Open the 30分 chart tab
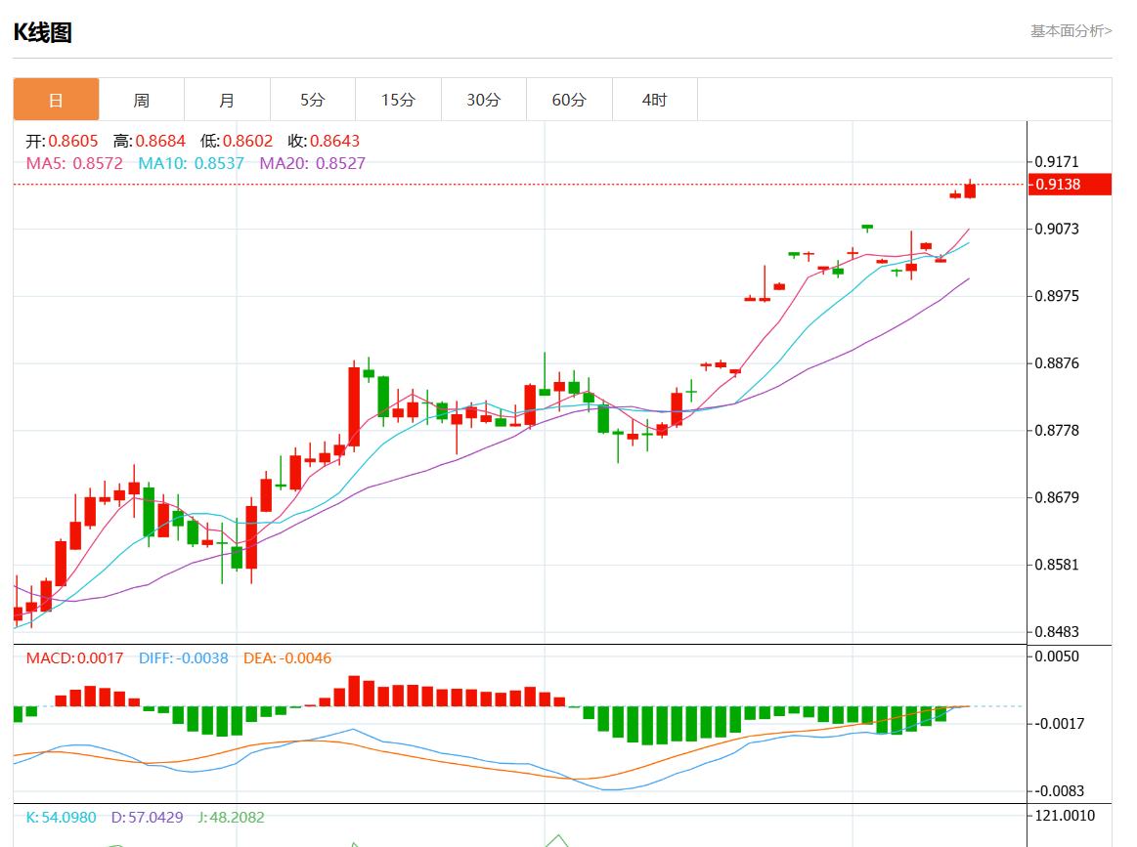This screenshot has height=847, width=1137. 484,100
